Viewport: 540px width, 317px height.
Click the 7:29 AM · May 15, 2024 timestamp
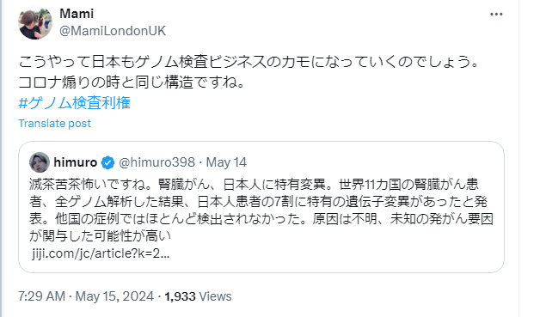[x=86, y=296]
